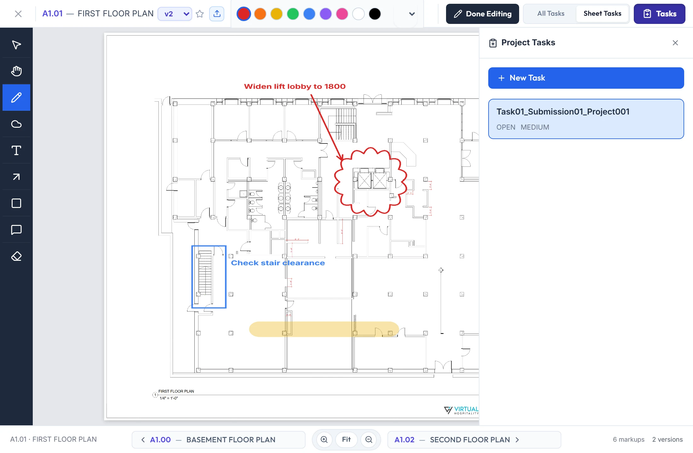Select the comment bubble tool

tap(16, 230)
